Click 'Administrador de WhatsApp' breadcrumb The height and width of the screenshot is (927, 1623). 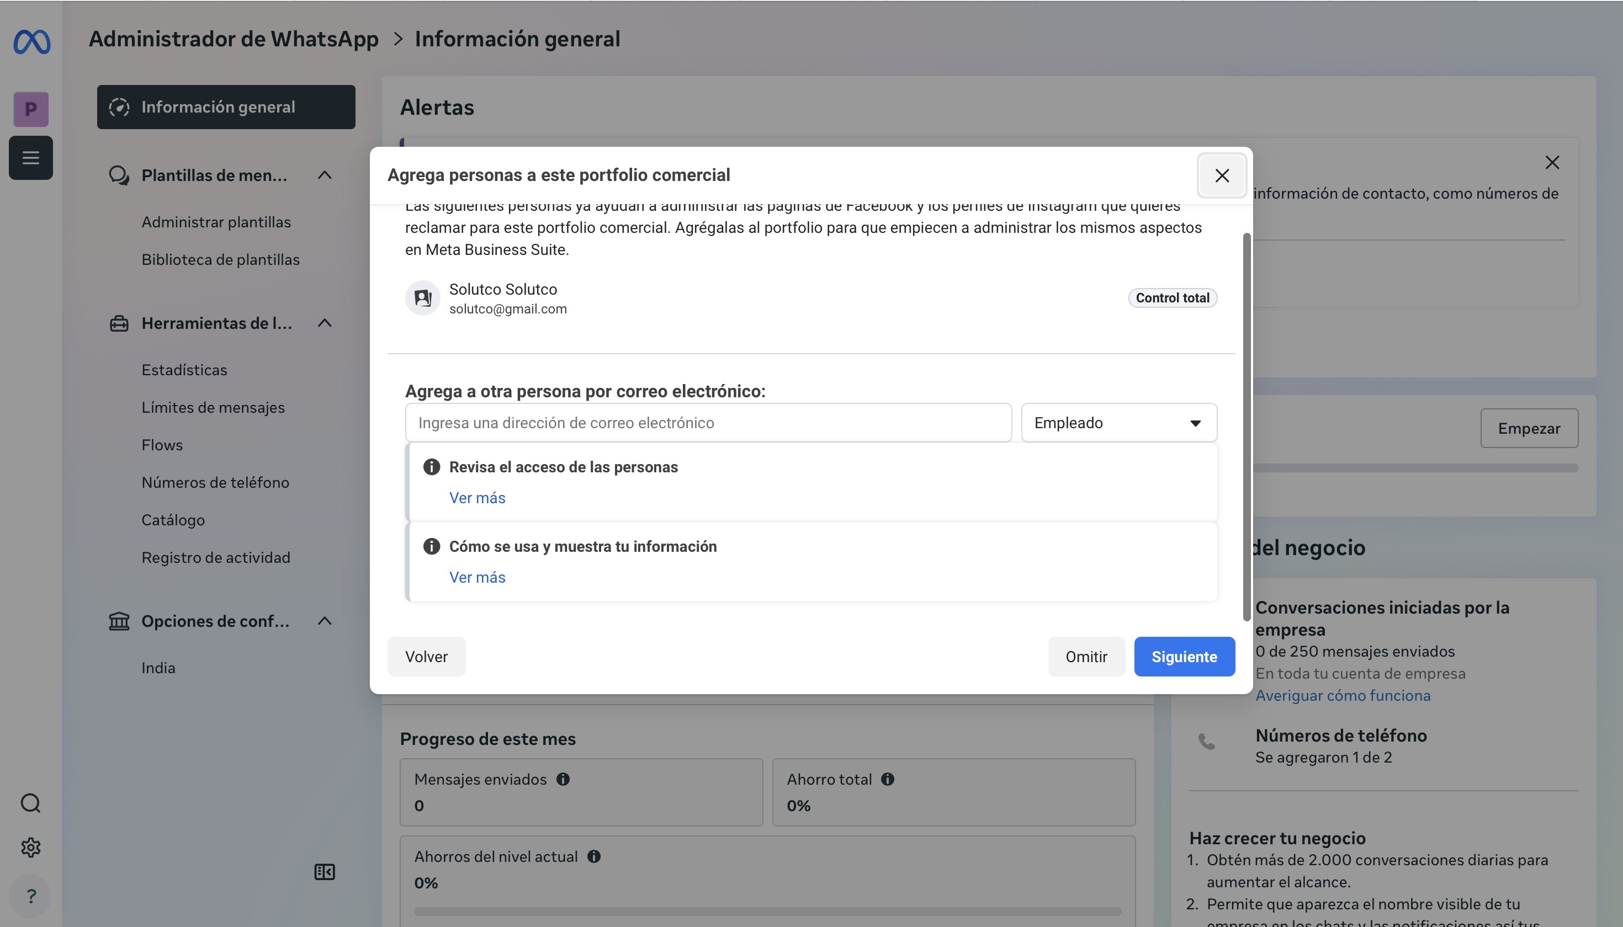[x=233, y=39]
